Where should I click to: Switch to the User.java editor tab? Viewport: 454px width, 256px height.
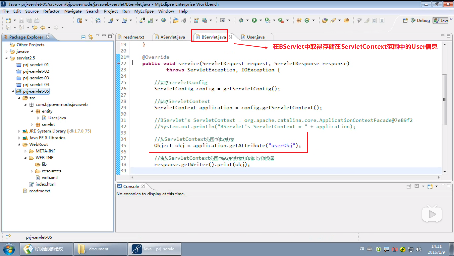(x=255, y=37)
